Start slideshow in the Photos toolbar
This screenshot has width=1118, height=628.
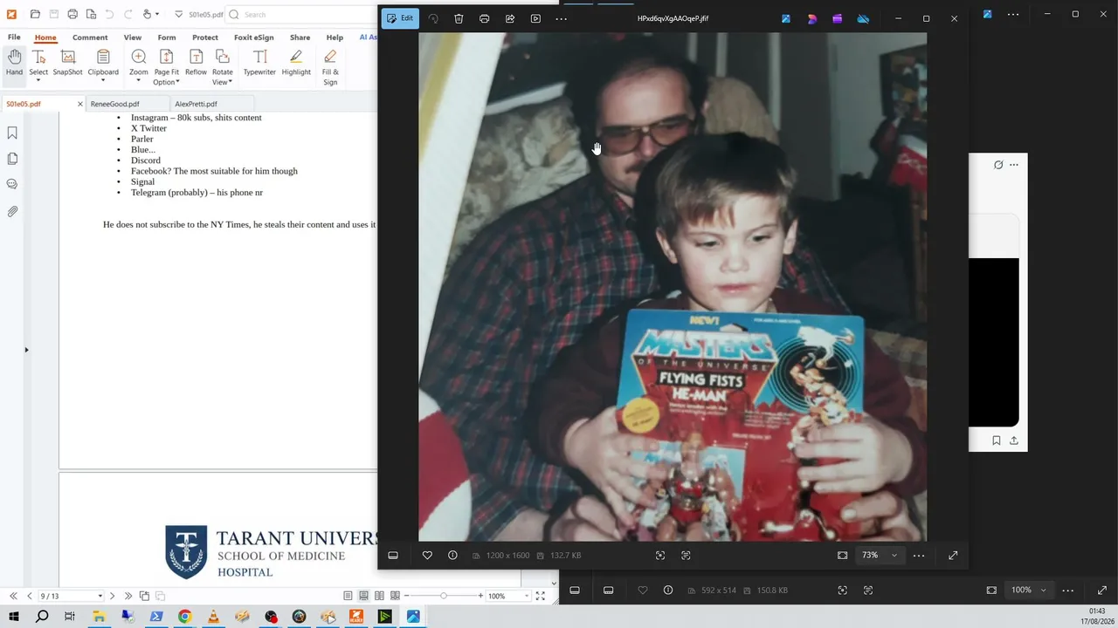click(535, 18)
